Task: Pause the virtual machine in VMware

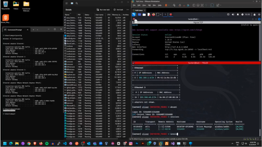Action: point(166,5)
